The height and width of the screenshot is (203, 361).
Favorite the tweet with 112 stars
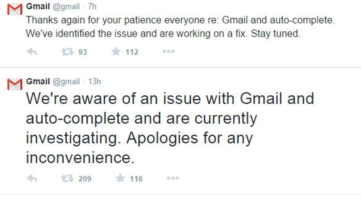pos(116,52)
